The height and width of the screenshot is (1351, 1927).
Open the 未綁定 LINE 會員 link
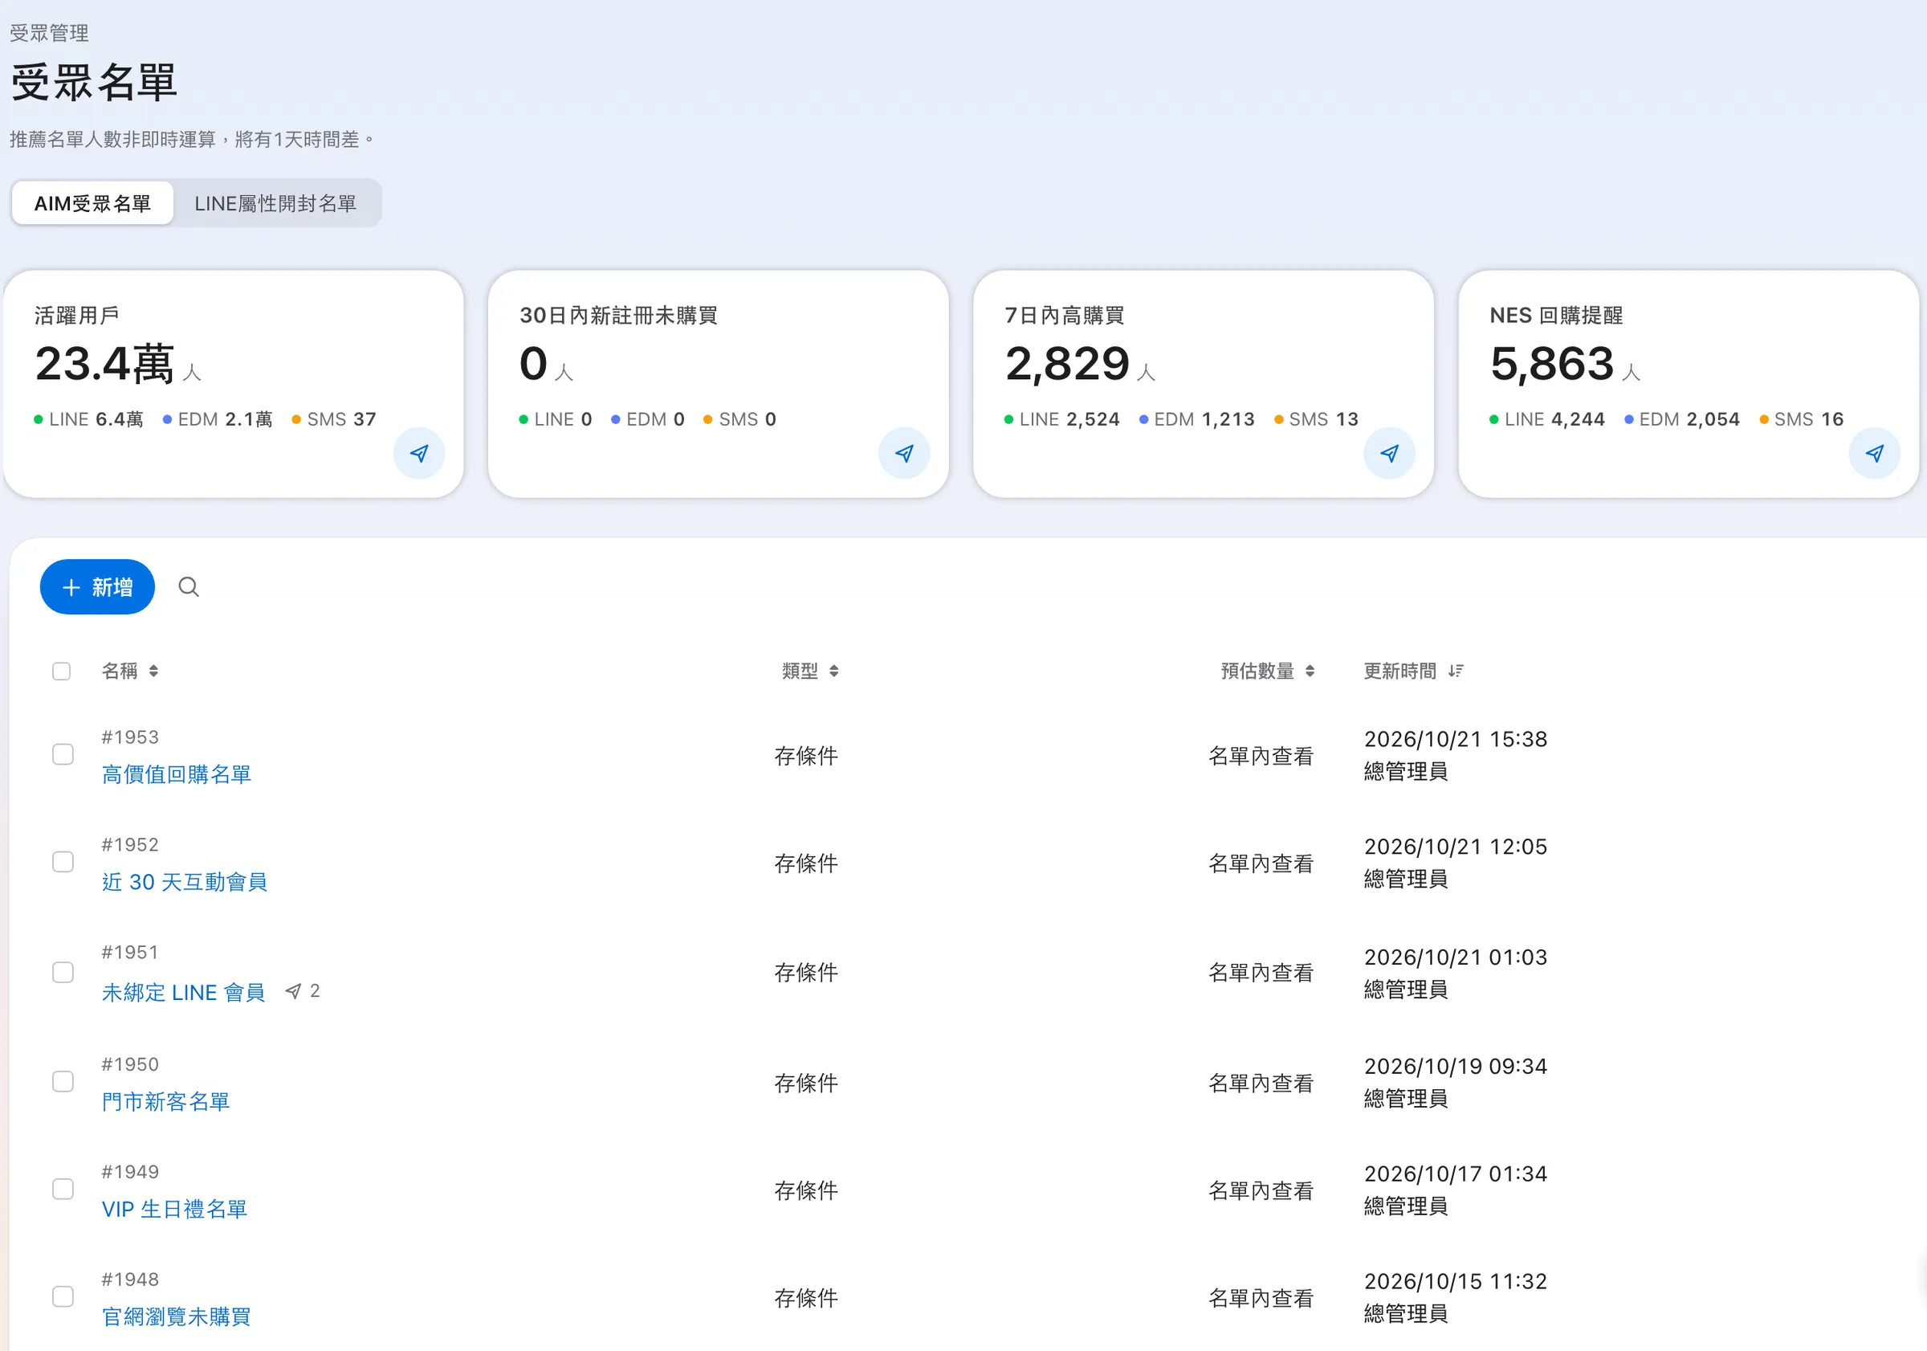[x=184, y=993]
